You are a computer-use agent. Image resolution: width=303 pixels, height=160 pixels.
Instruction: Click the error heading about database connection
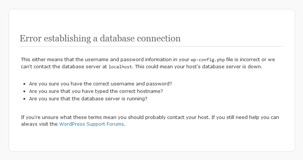(x=100, y=38)
